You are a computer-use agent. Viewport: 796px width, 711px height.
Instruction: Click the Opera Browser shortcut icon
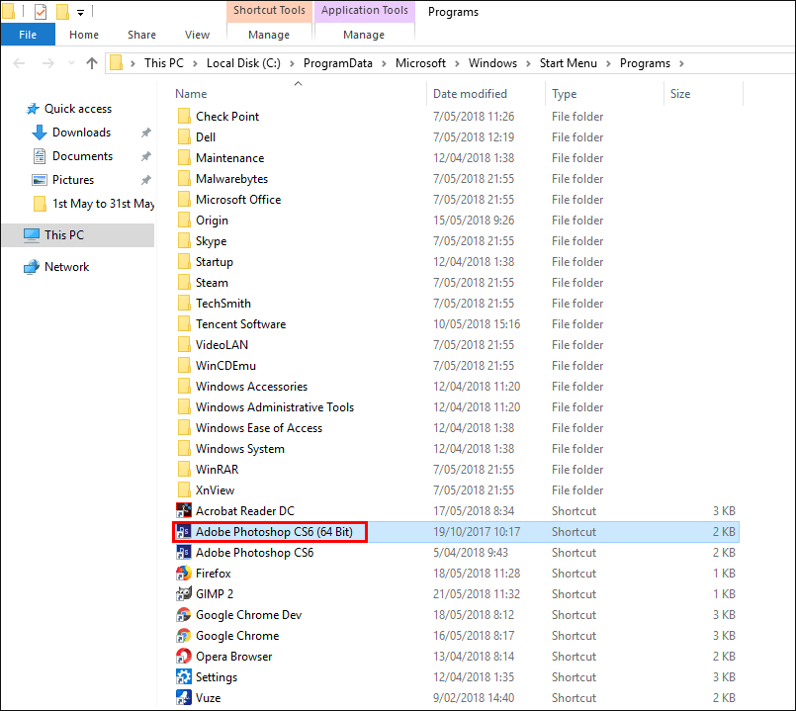point(183,657)
